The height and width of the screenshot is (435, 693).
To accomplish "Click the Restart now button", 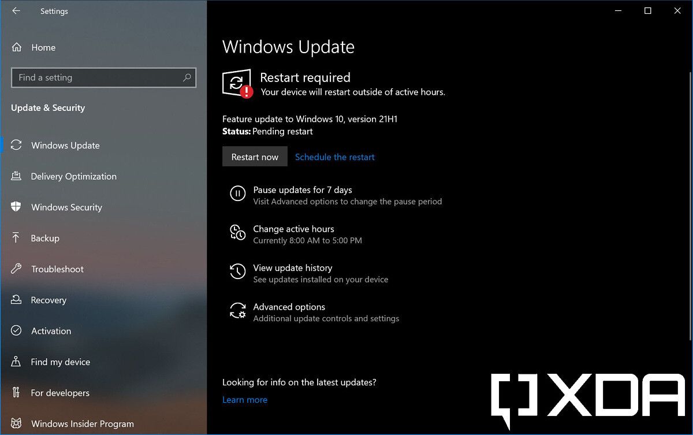I will click(255, 157).
